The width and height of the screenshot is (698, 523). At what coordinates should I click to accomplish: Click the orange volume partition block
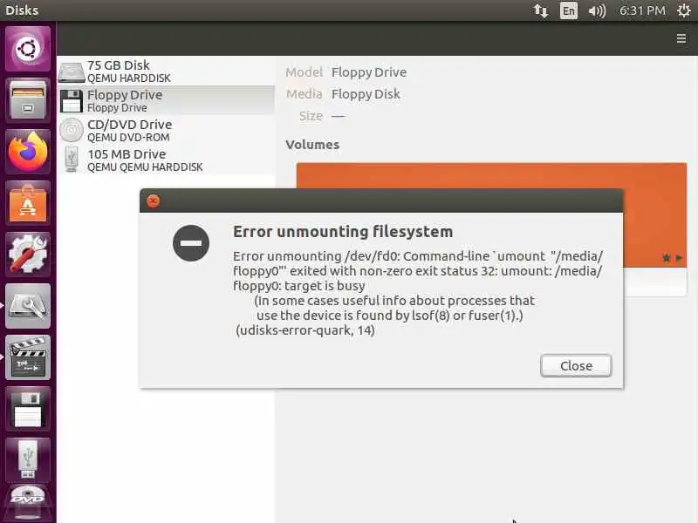pos(491,176)
